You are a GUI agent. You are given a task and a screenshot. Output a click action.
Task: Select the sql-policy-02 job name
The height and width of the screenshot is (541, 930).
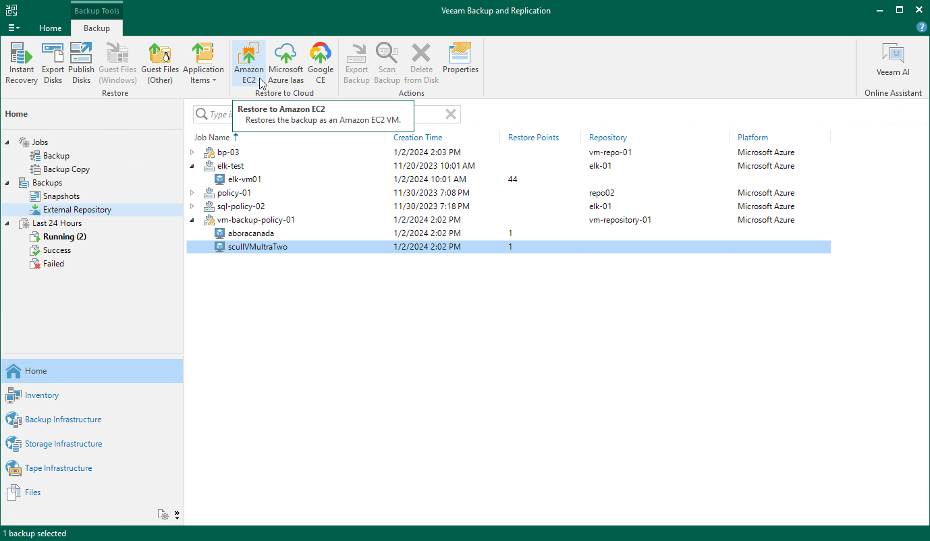point(241,206)
